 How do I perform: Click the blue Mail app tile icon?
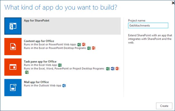[13, 88]
